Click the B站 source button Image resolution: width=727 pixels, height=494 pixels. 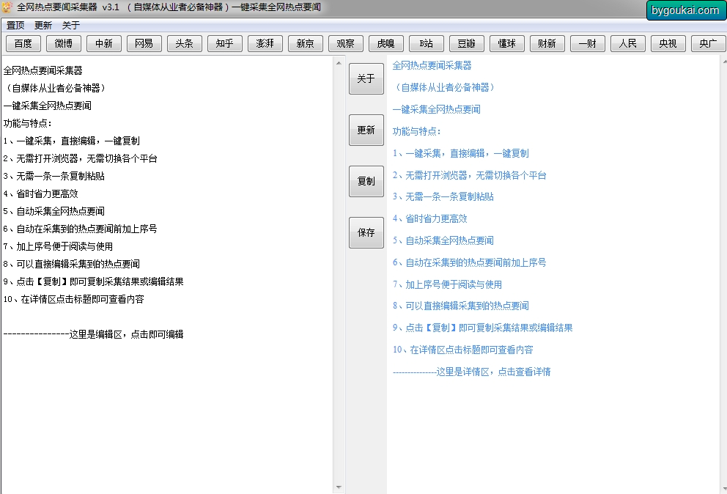pyautogui.click(x=427, y=43)
